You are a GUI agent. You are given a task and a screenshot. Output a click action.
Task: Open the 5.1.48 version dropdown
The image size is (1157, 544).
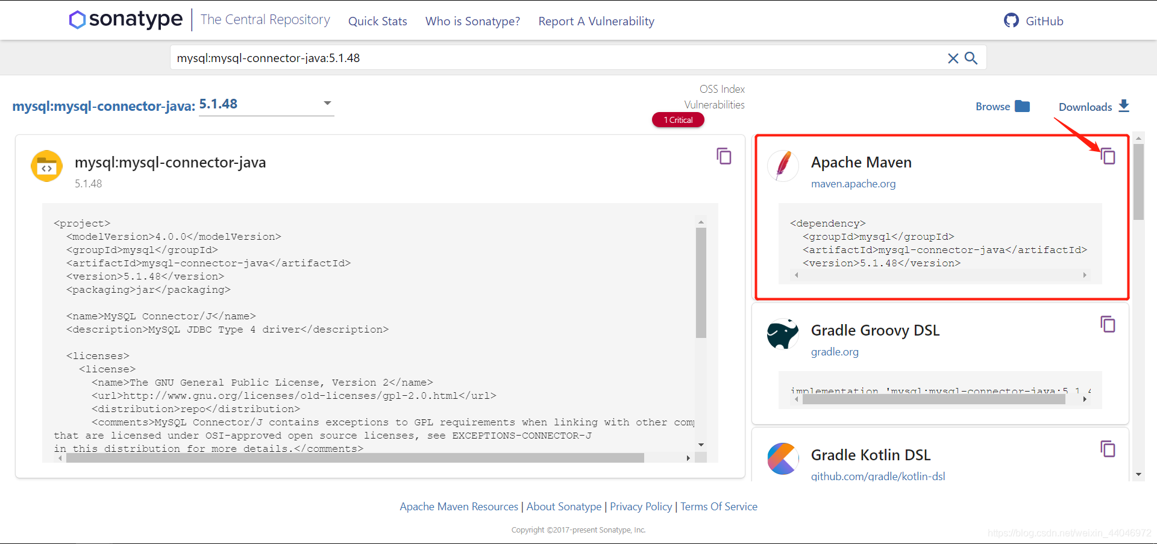(x=266, y=104)
